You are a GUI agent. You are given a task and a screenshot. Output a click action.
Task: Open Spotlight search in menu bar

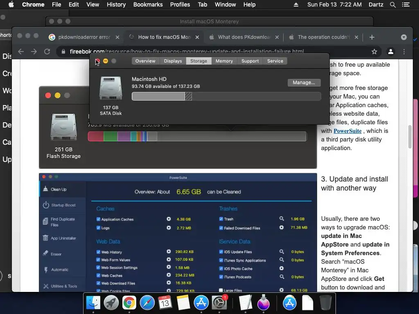(392, 4)
